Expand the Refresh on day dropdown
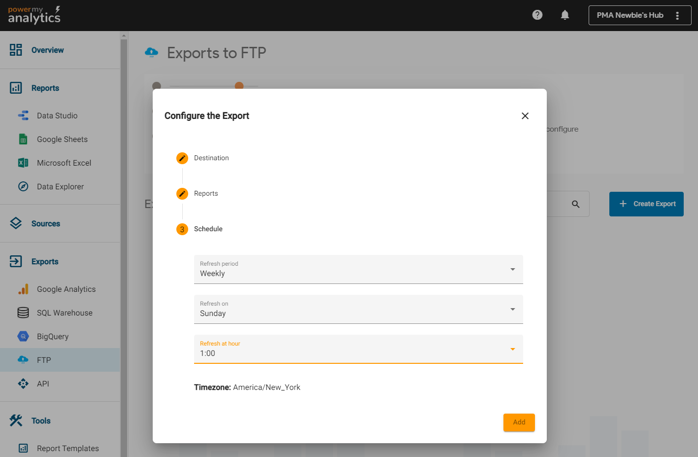 point(358,309)
